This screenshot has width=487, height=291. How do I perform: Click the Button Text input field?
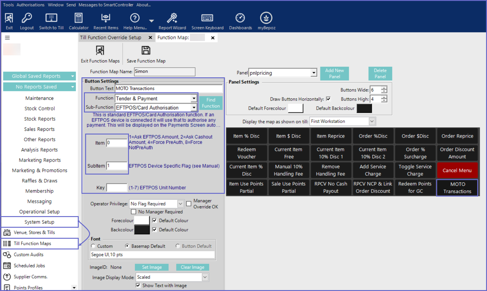point(168,89)
